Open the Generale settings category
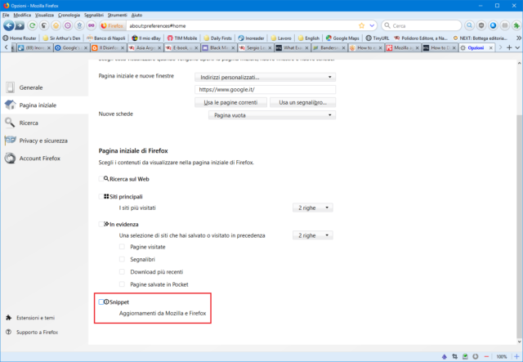The image size is (523, 362). [x=31, y=87]
